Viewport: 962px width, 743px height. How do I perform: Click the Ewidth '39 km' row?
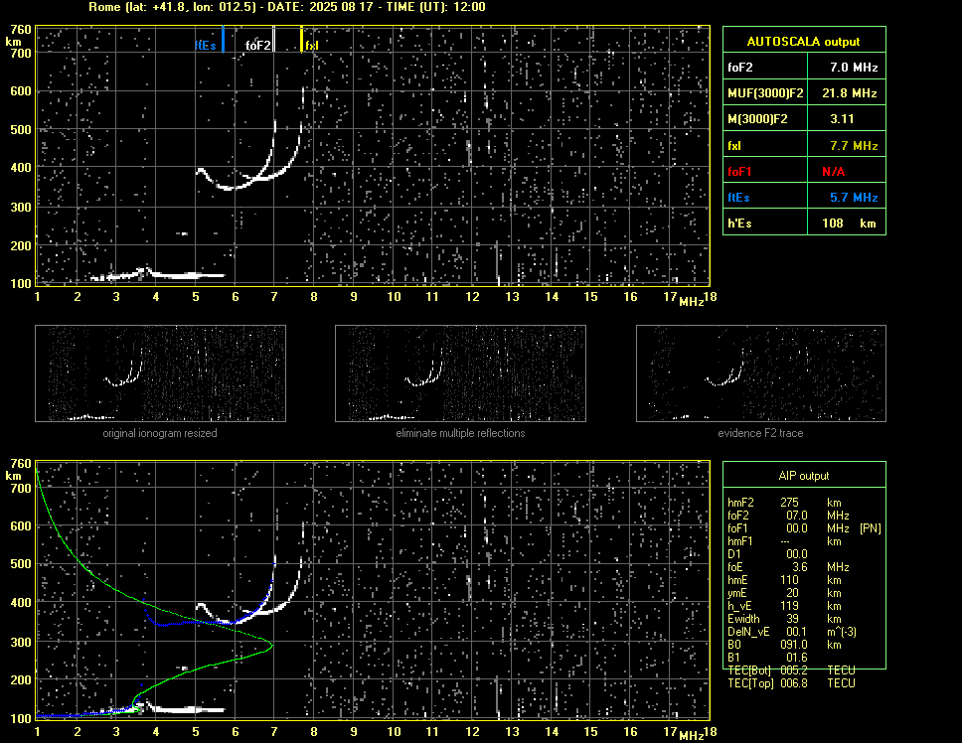point(785,619)
